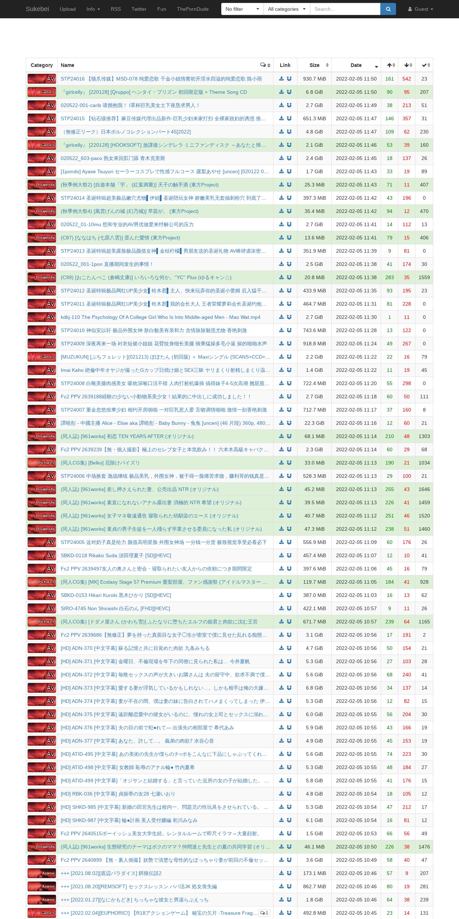Open magnet link for STP24016 row
This screenshot has width=459, height=919.
point(289,79)
